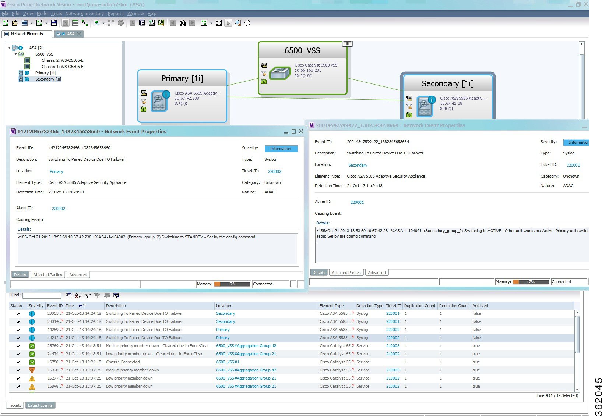Click info severity icon of event 20053 row
The image size is (602, 416).
(x=32, y=314)
